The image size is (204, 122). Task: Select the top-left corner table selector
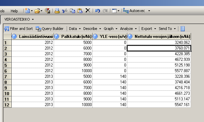point(7,37)
